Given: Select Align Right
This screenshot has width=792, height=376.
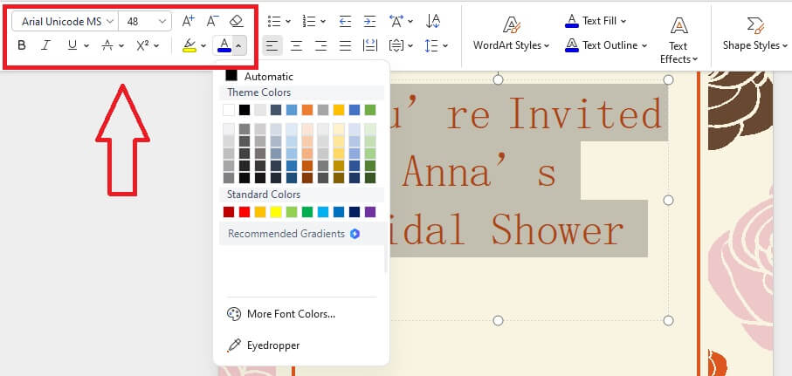Looking at the screenshot, I should (320, 46).
